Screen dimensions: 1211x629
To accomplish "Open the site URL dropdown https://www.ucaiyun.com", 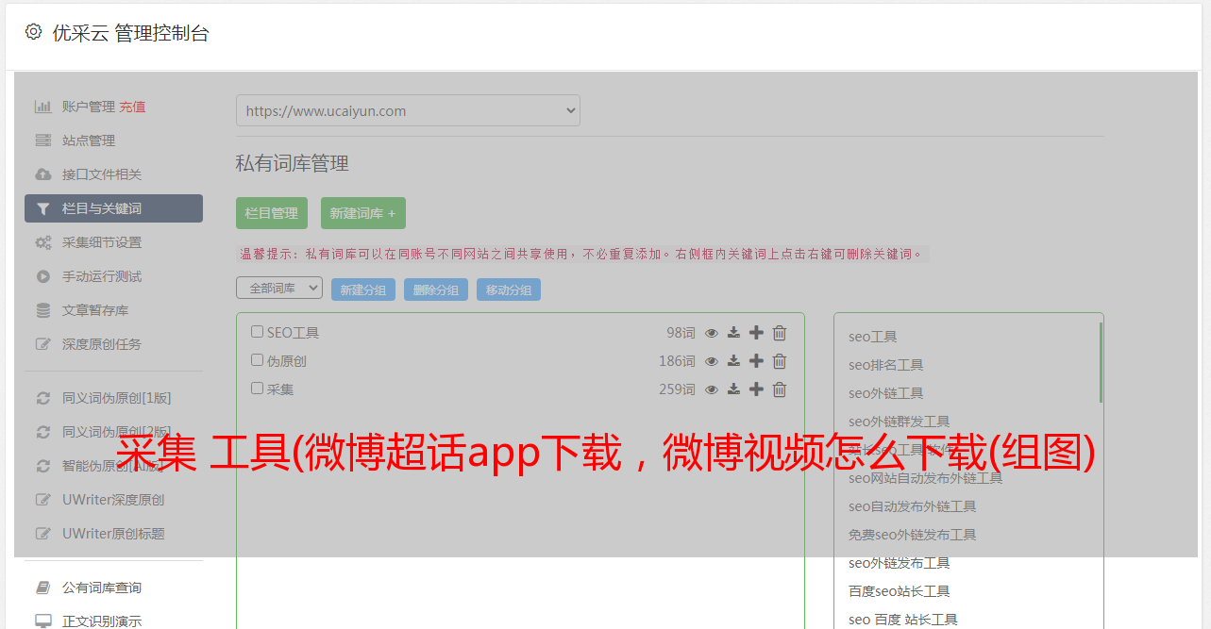I will [x=408, y=110].
